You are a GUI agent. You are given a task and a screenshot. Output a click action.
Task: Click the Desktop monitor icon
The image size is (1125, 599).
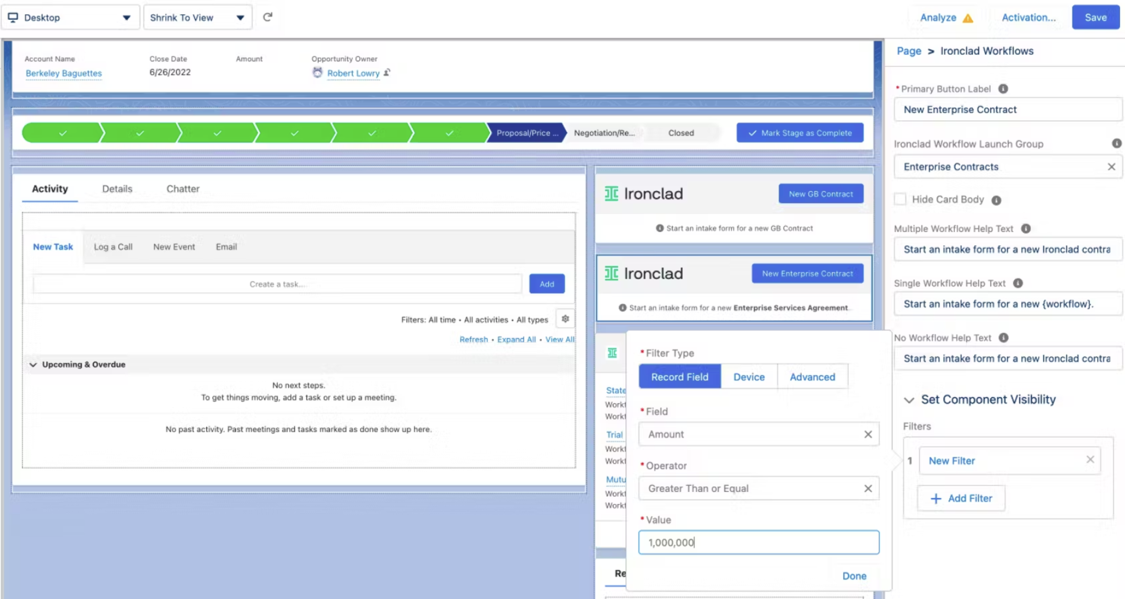(x=13, y=18)
